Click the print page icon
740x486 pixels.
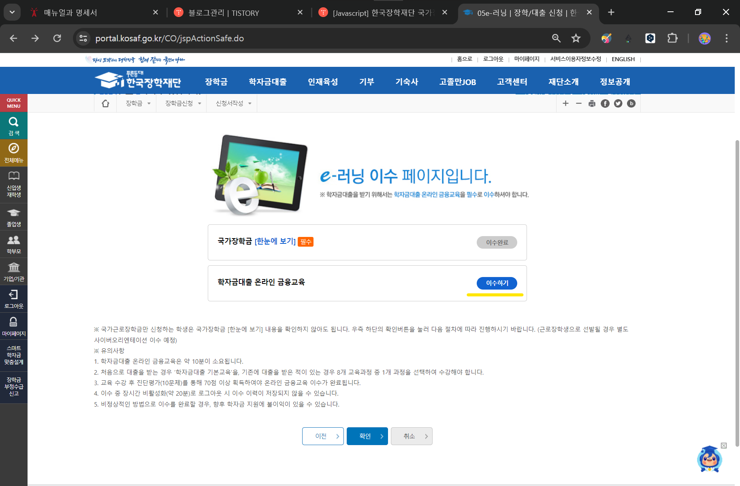(592, 104)
